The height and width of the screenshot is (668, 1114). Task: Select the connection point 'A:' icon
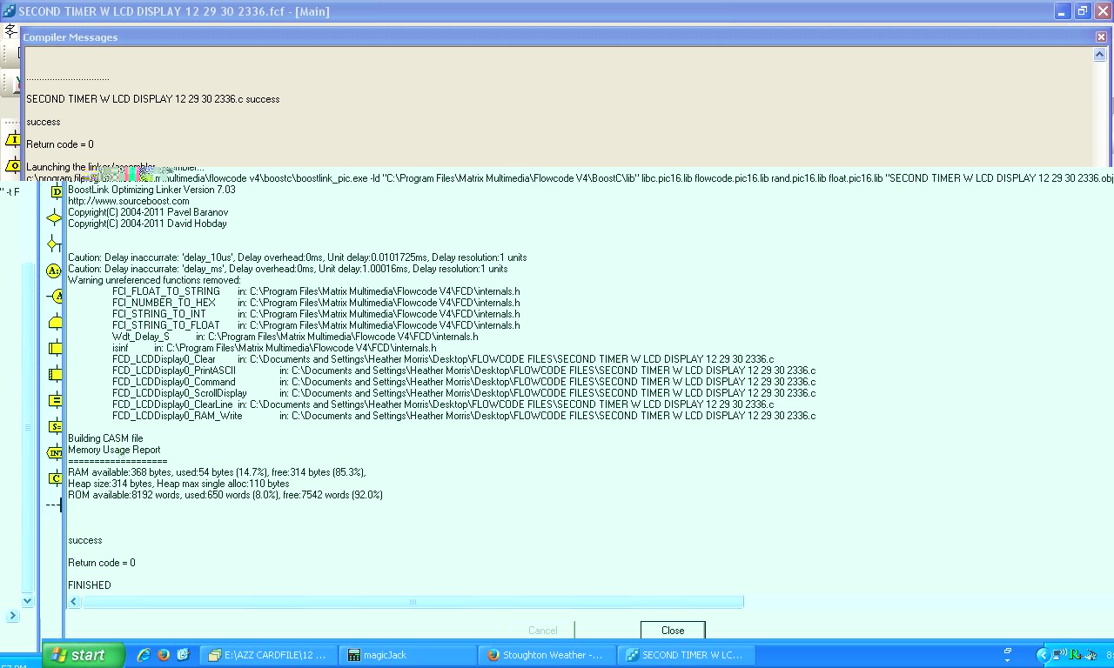(x=53, y=271)
